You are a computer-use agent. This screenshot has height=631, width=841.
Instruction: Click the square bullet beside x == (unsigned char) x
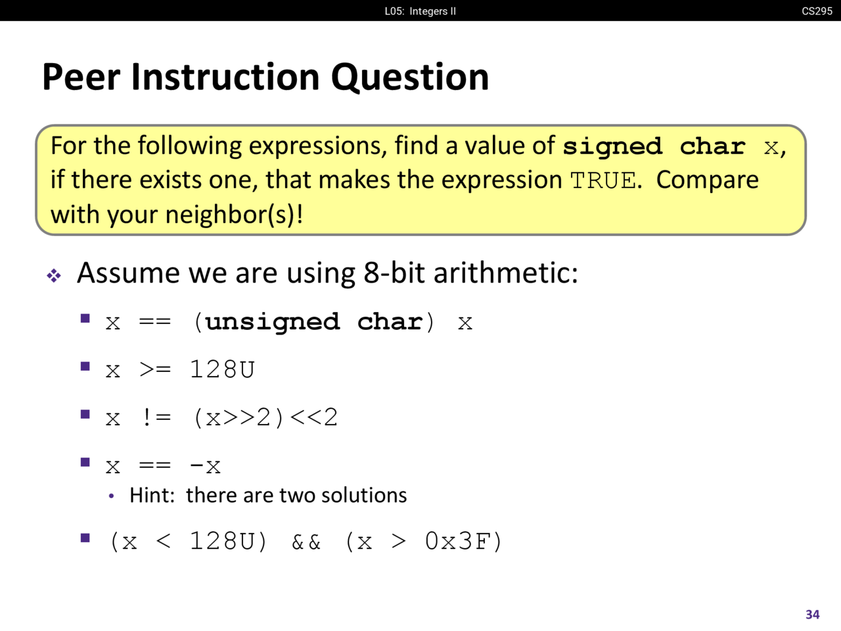click(85, 319)
